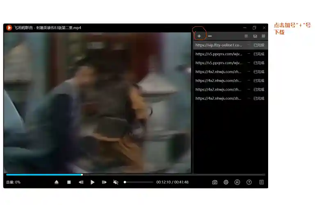Click 已完成 status of vip.ffzy-online1 row
Screen dimensions: 328x205
click(x=259, y=45)
